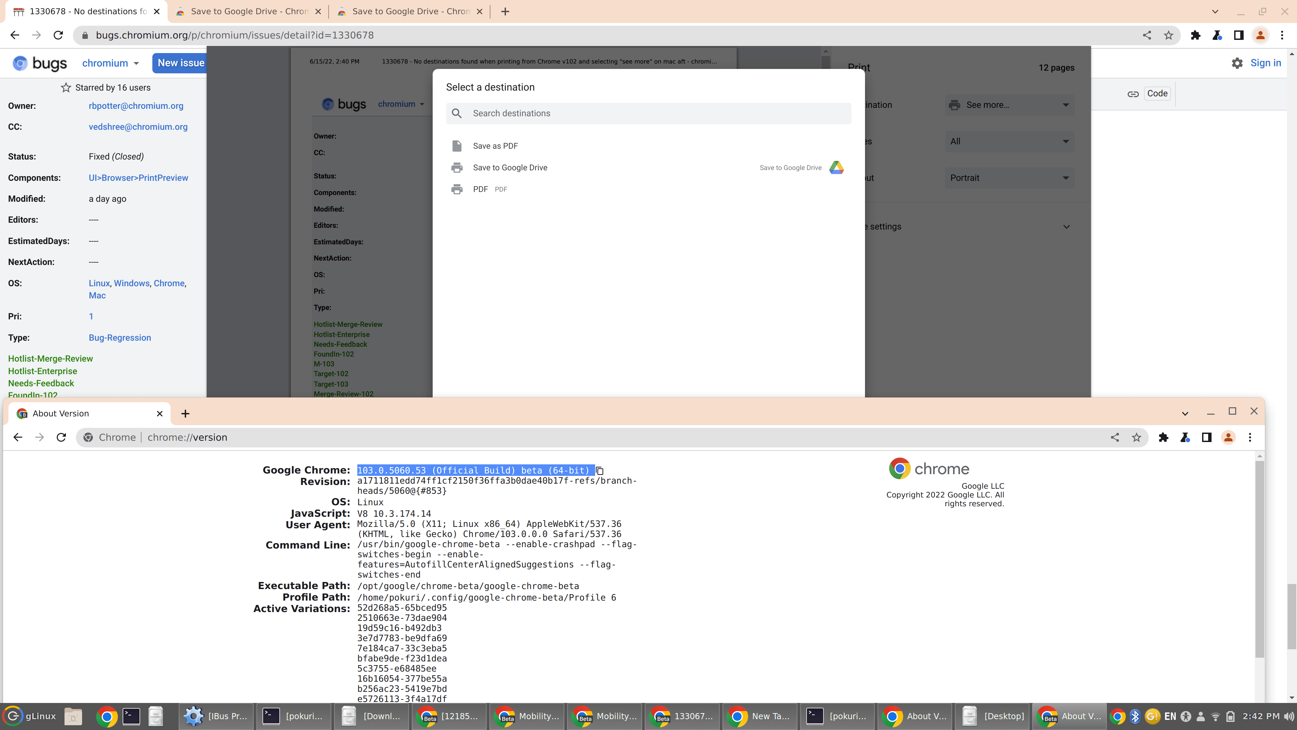Image resolution: width=1297 pixels, height=730 pixels.
Task: Open the [Desktop] taskbar item
Action: click(x=992, y=716)
